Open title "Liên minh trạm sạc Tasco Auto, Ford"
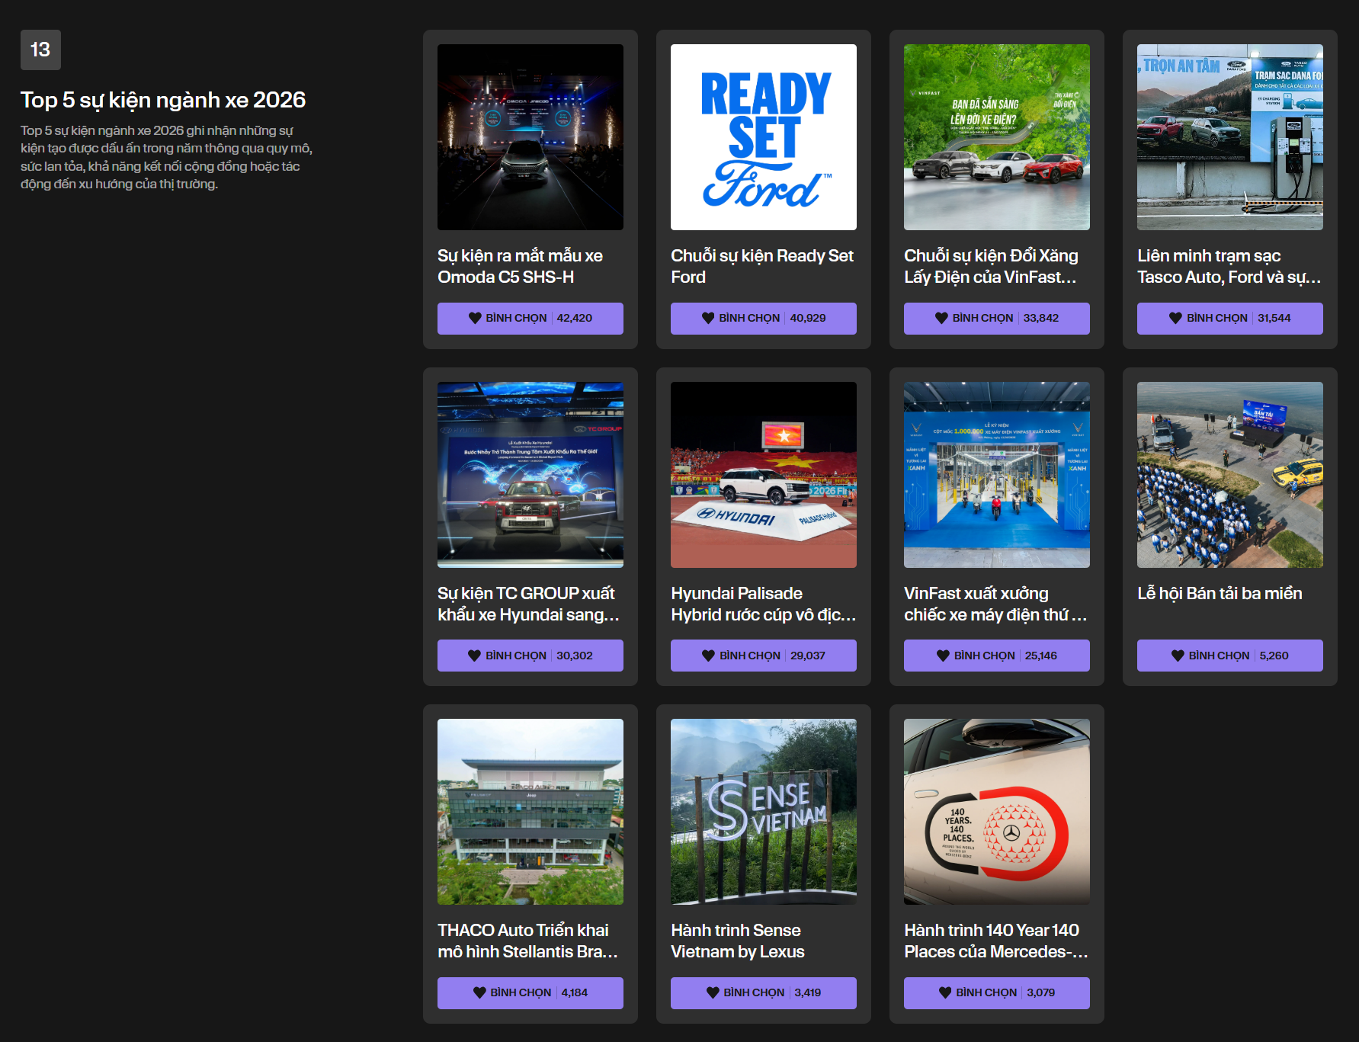1359x1042 pixels. 1229,266
